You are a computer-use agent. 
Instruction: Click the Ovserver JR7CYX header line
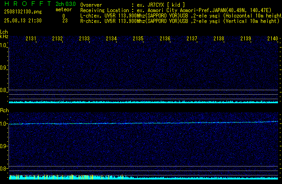133,5
